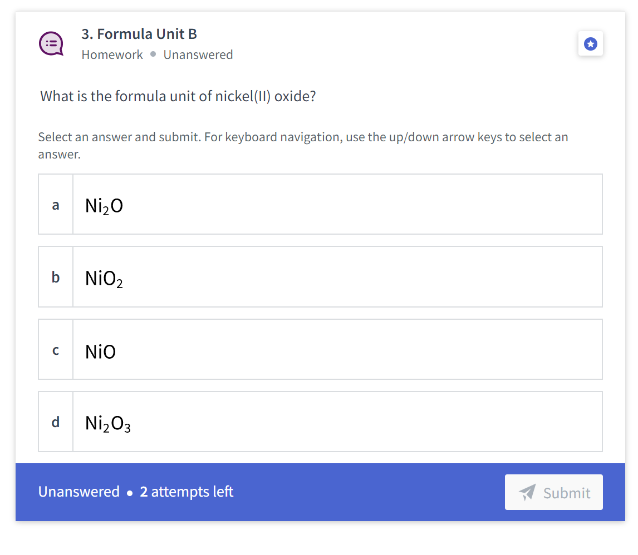The height and width of the screenshot is (555, 638).
Task: Click the nickel(II) oxide question text
Action: 178,96
